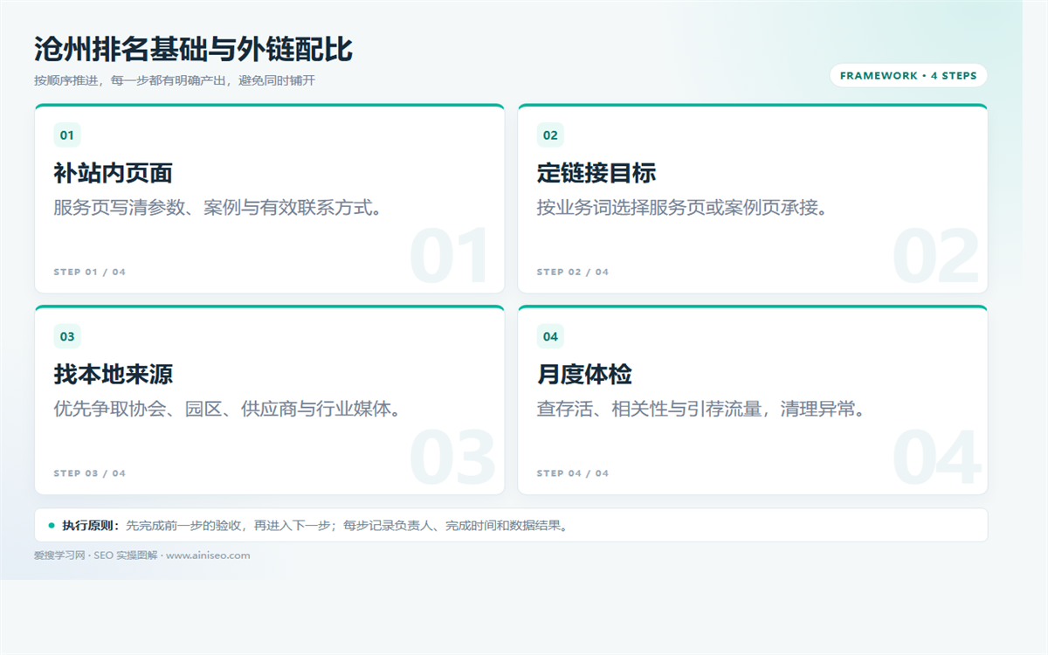The width and height of the screenshot is (1048, 655).
Task: Click the sentence 先完成前一步的验收，再进入下一步
Action: [x=229, y=526]
